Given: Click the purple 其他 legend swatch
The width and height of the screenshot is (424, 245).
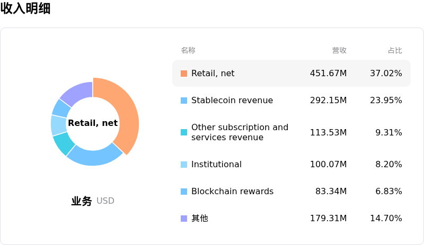Looking at the screenshot, I should [184, 219].
